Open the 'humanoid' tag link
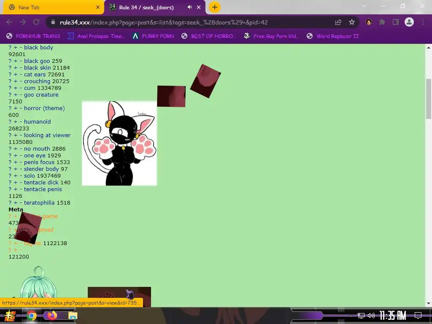Image resolution: width=432 pixels, height=324 pixels. pyautogui.click(x=38, y=122)
